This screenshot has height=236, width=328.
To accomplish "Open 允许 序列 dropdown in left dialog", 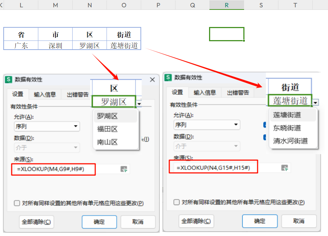I will tap(47, 126).
